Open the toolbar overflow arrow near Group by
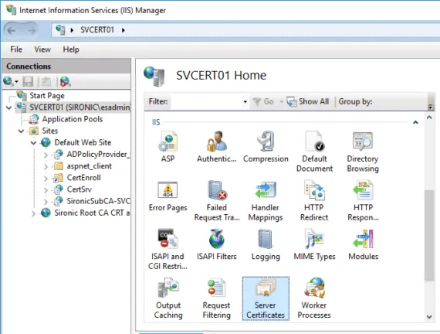This screenshot has width=440, height=334. tap(431, 107)
